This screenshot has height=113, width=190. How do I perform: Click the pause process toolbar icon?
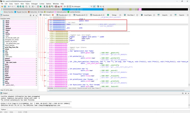pos(68,7)
